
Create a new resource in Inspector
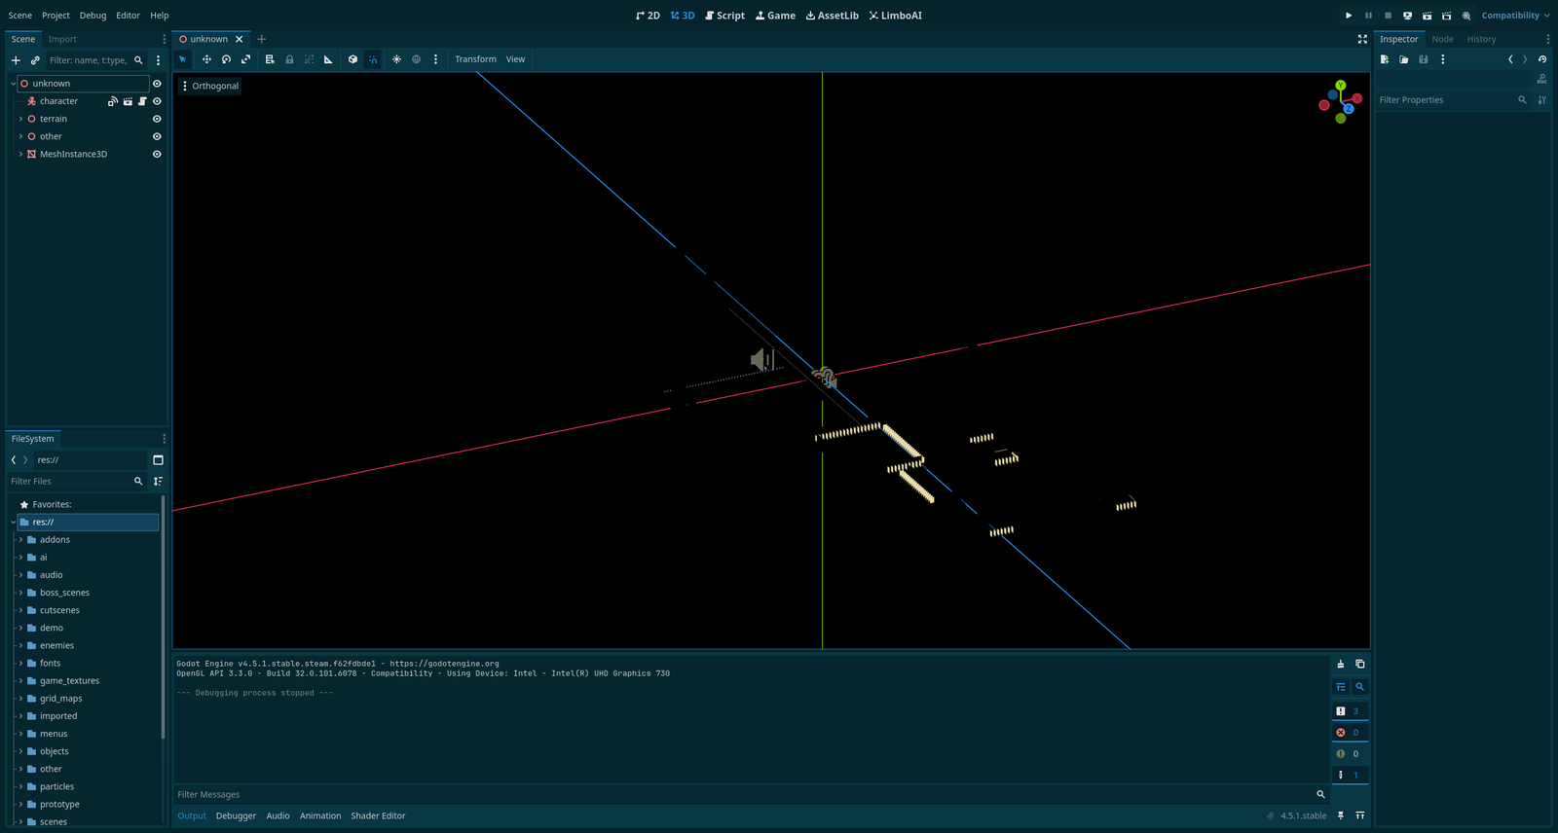(1385, 59)
